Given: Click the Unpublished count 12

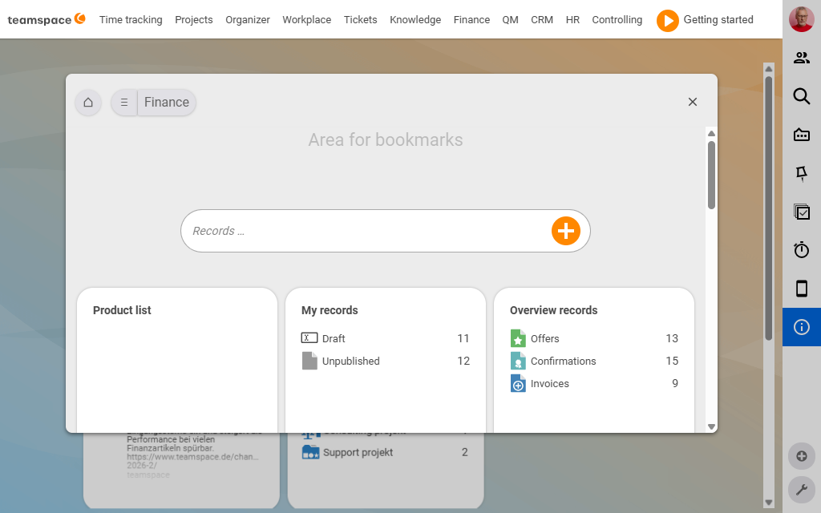Looking at the screenshot, I should 463,362.
